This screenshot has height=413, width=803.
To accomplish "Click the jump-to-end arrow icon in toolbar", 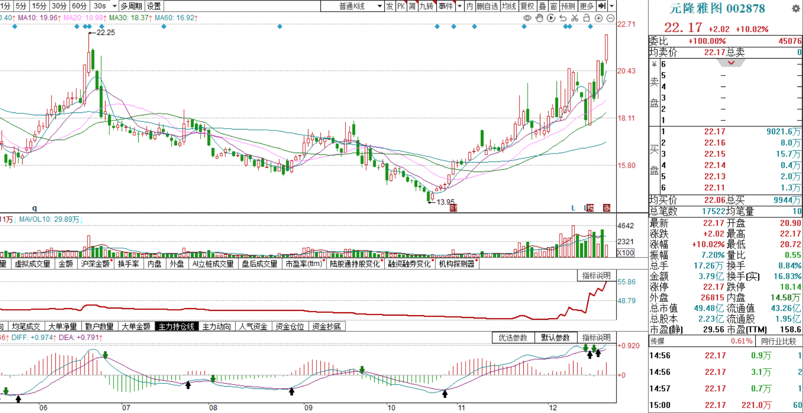I will [602, 6].
